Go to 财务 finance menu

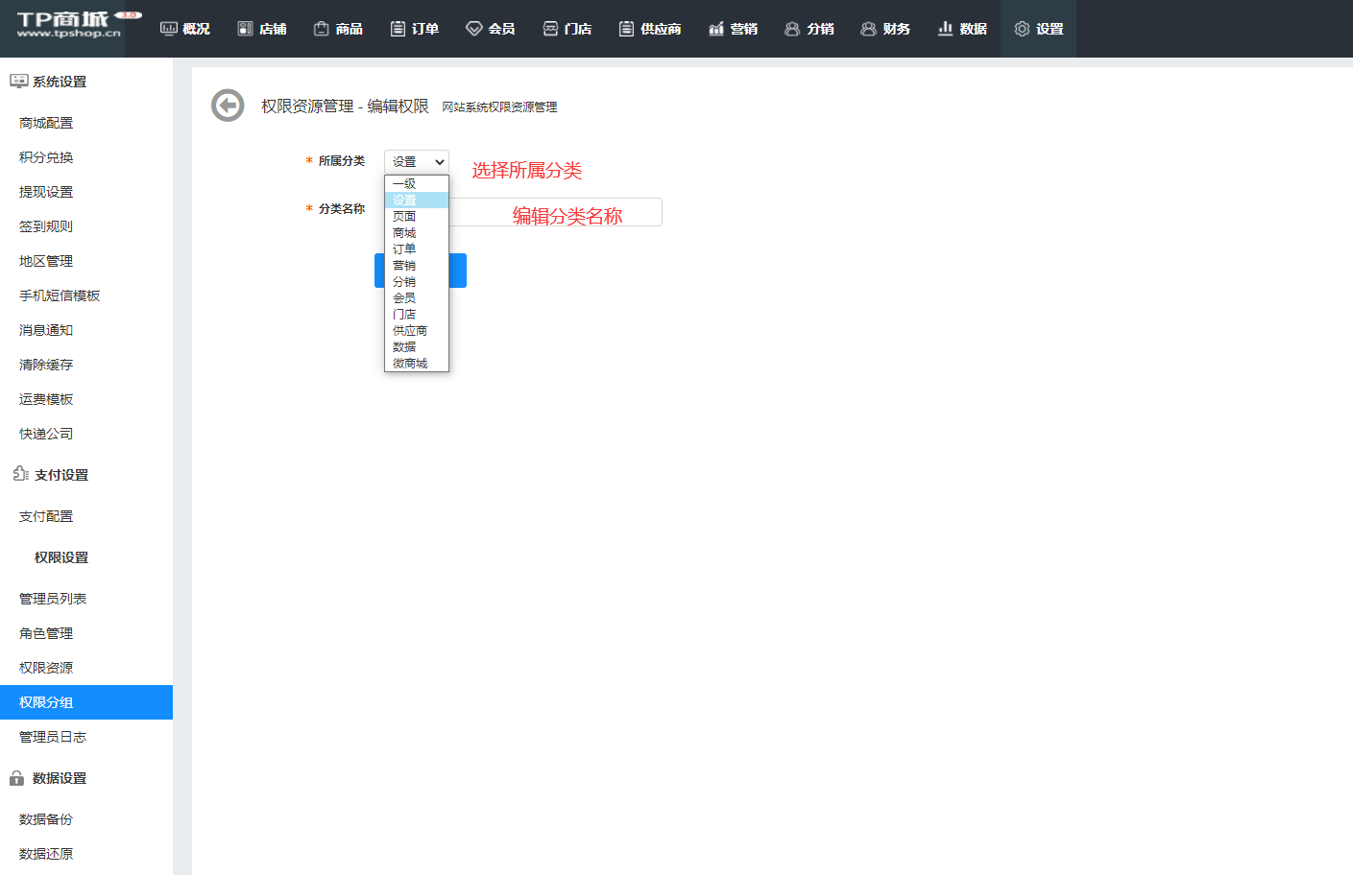[x=885, y=29]
